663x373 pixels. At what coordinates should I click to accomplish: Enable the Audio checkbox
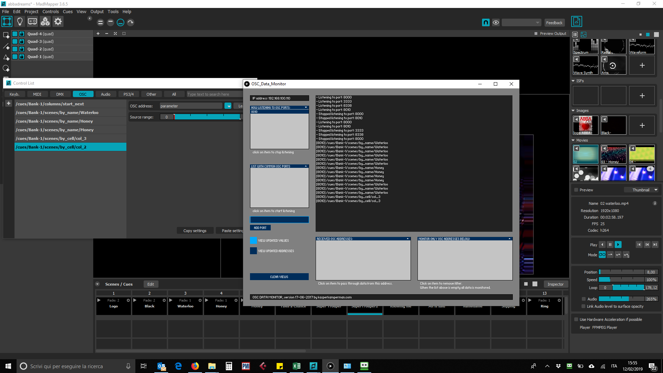pos(584,299)
